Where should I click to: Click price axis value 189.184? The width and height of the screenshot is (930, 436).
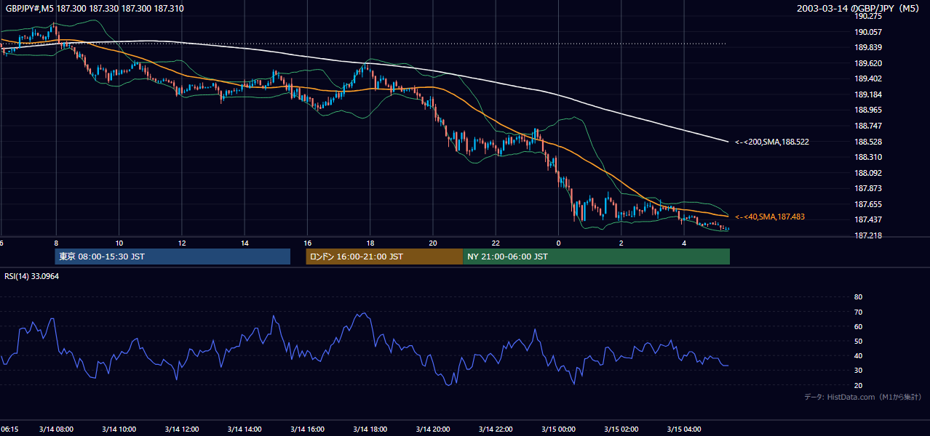click(868, 94)
